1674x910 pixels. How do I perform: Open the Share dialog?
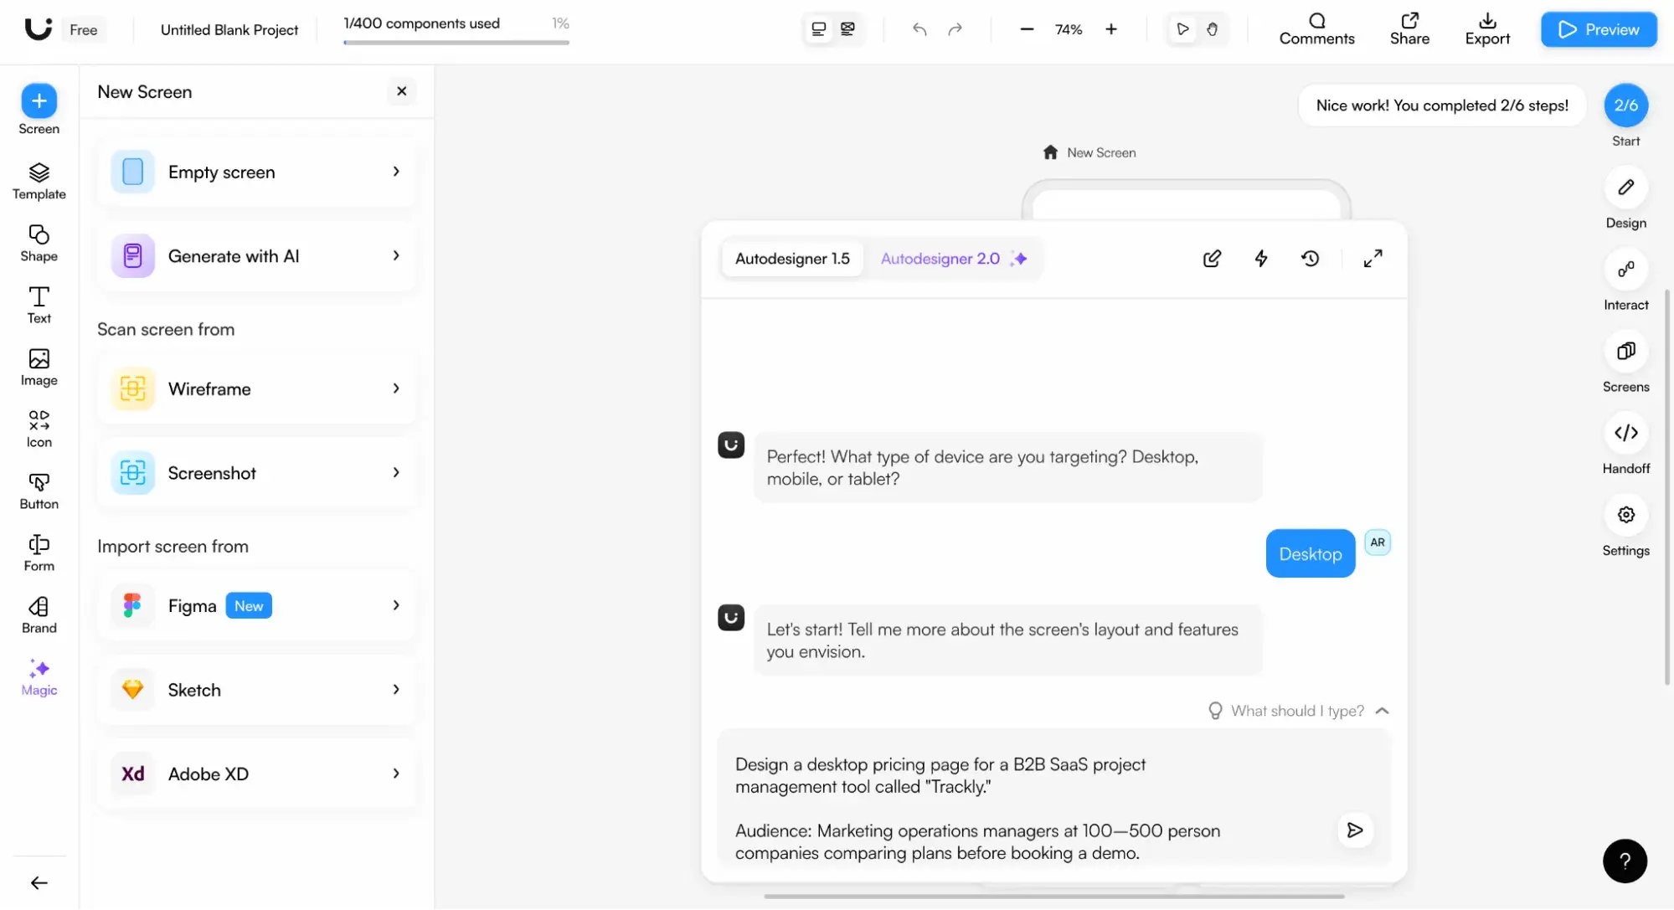click(1409, 29)
